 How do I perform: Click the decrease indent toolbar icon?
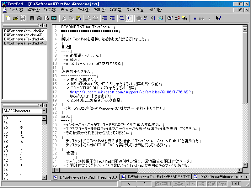coord(105,18)
